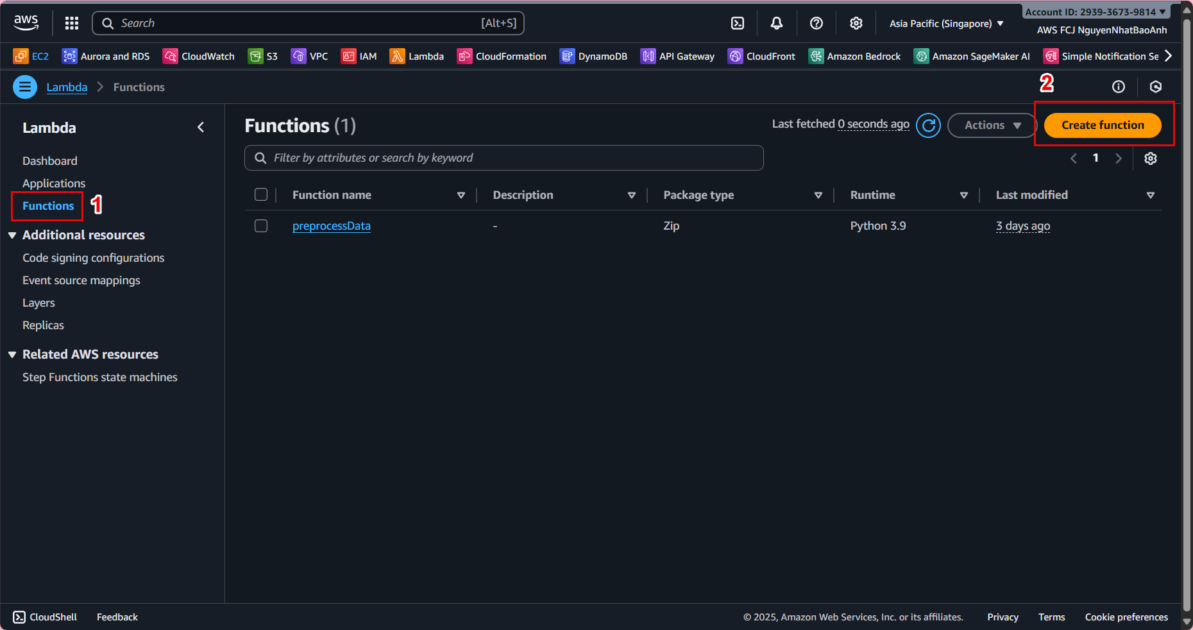Screen dimensions: 1193x630
Task: Collapse the Related AWS resources section
Action: pyautogui.click(x=12, y=355)
